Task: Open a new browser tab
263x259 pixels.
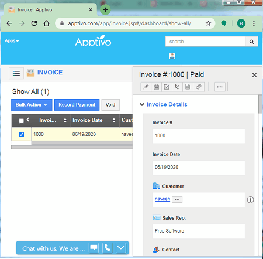Action: (x=105, y=9)
